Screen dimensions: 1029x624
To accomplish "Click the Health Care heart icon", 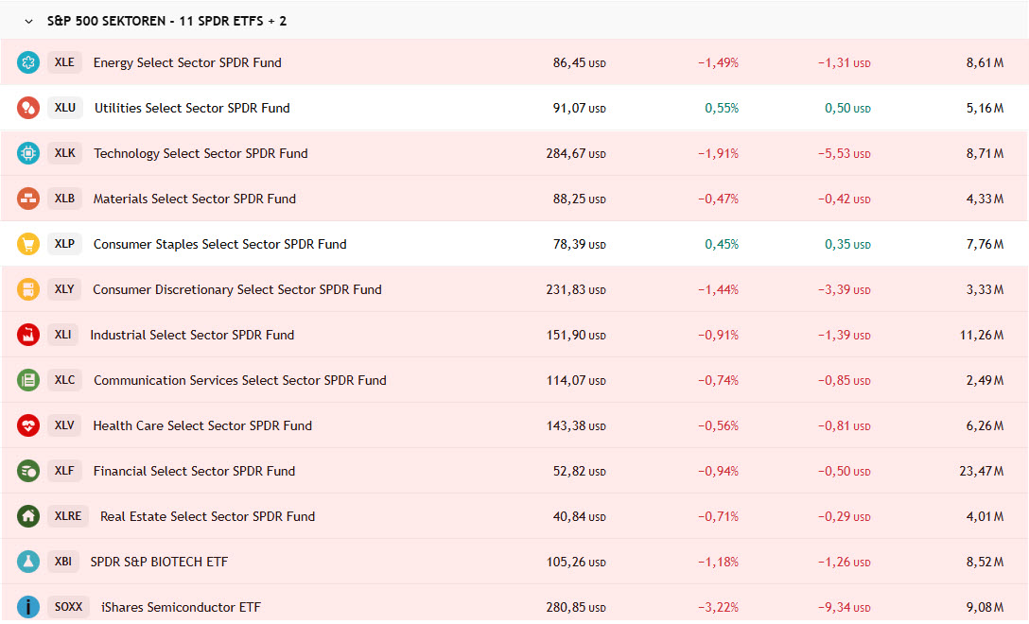I will tap(28, 425).
